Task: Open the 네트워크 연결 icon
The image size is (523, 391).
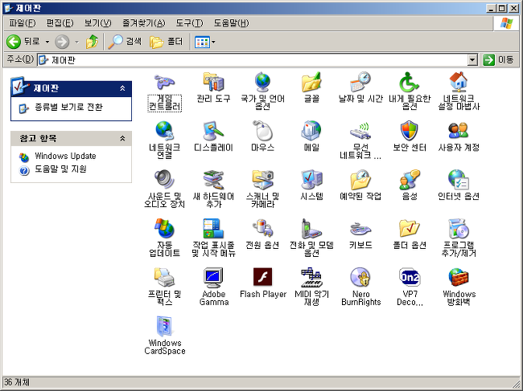Action: (164, 131)
